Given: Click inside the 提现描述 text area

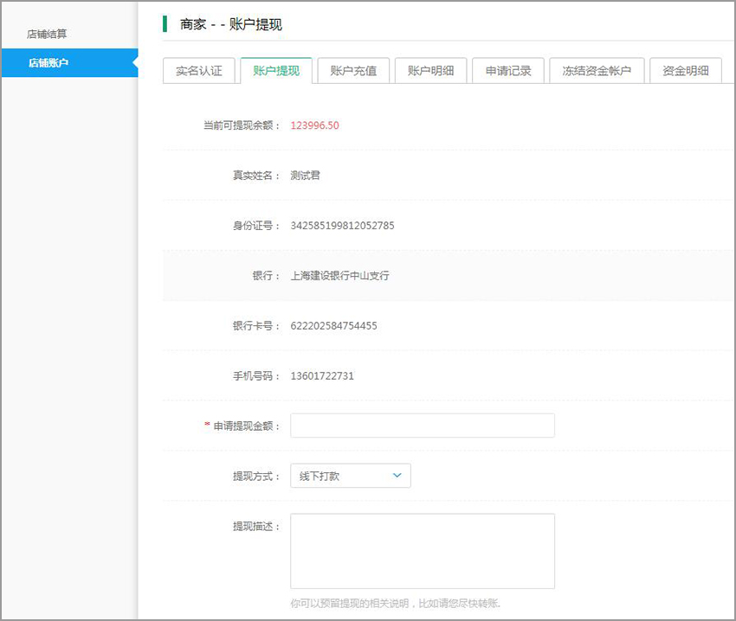Looking at the screenshot, I should (x=422, y=551).
